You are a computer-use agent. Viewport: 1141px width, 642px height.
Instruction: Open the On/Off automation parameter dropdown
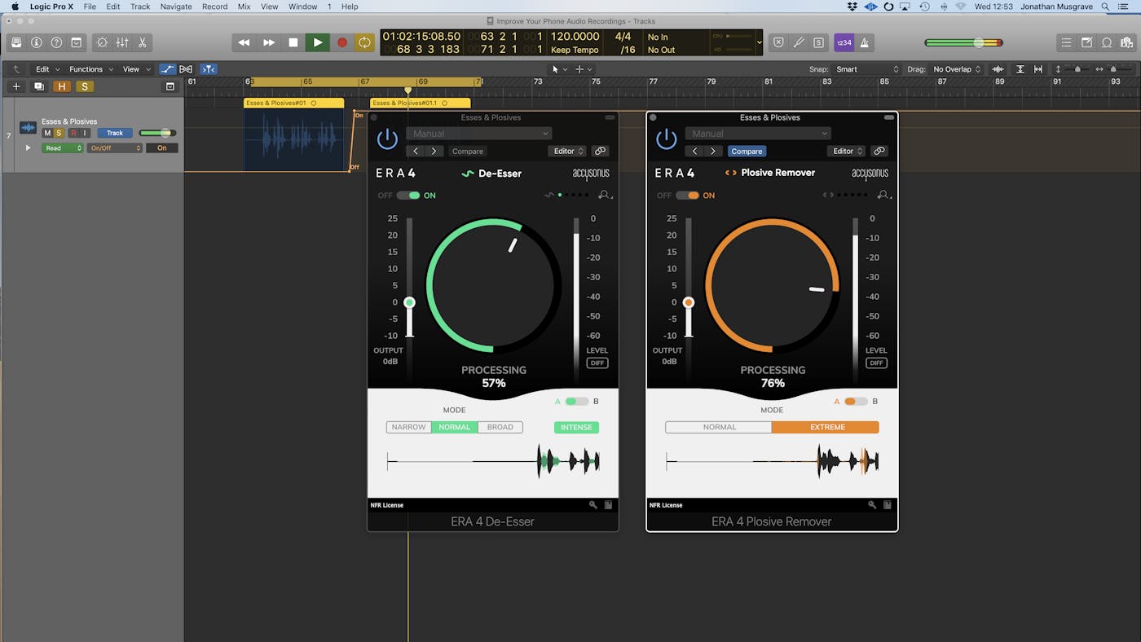point(114,148)
